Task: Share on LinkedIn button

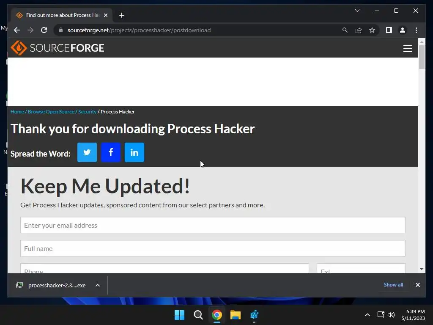Action: [134, 152]
